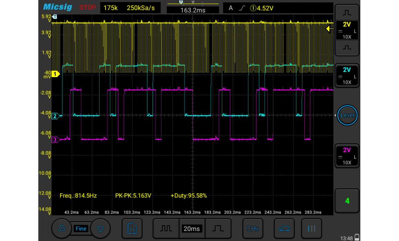Open the cyan channel 2 2V settings
Image resolution: width=399 pixels, height=241 pixels.
pos(347,75)
